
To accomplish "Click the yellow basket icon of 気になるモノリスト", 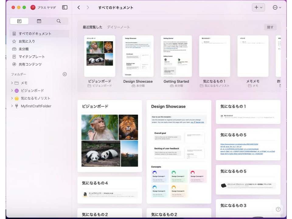I will click(x=16, y=98).
